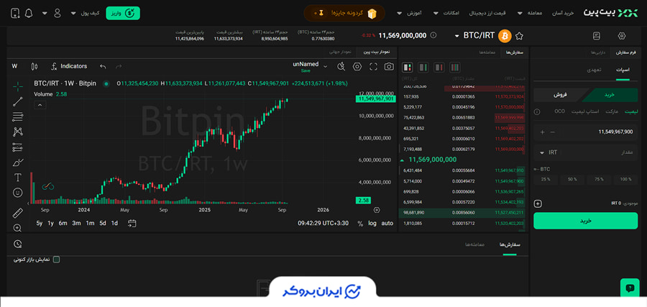Check the نمایش بازار کنونی checkbox
647x307 pixels.
click(x=56, y=260)
